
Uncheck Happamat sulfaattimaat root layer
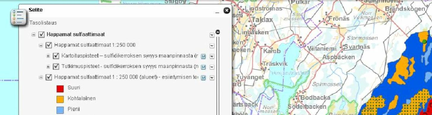pos(42,35)
